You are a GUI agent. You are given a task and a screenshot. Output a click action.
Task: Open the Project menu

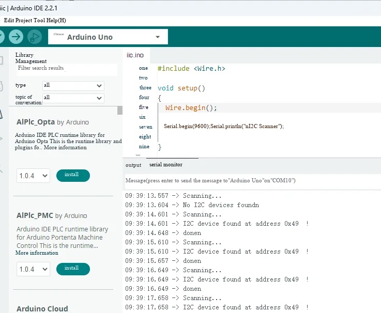point(24,20)
